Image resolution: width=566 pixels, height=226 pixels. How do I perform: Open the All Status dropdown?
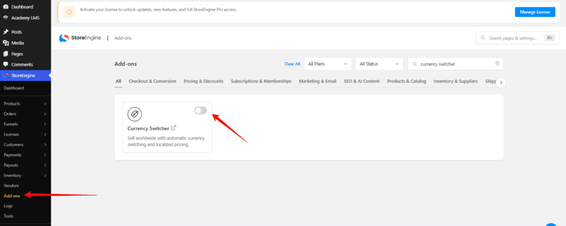(x=379, y=64)
